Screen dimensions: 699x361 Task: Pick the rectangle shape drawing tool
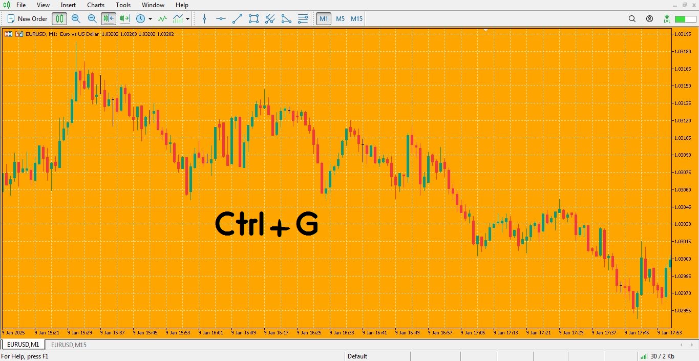253,19
